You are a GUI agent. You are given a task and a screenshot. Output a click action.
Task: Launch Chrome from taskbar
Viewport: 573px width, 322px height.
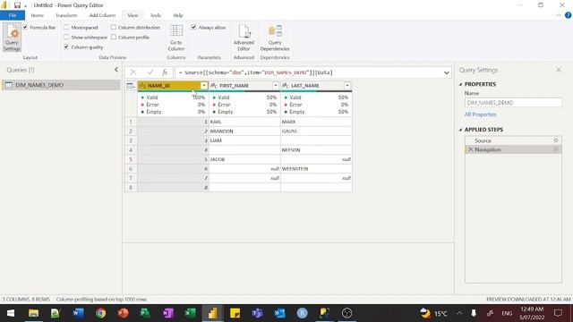101,313
